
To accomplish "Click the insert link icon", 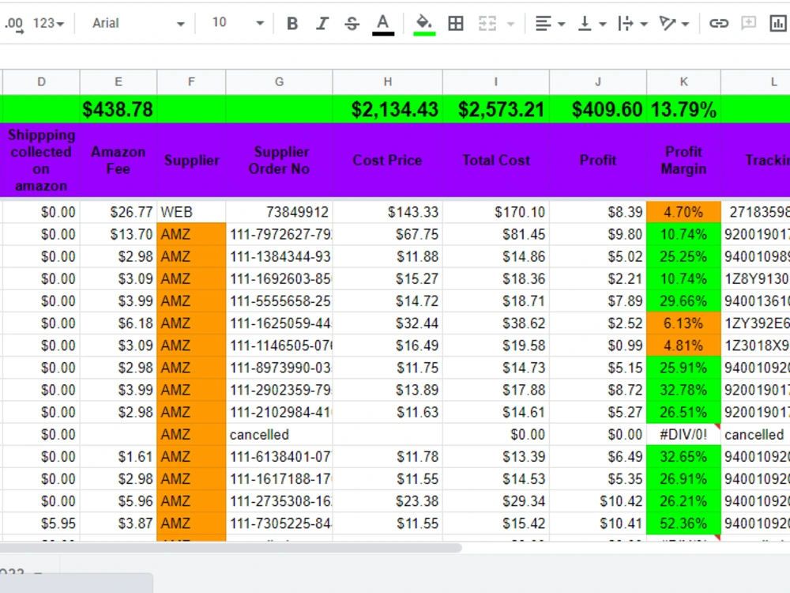I will (718, 23).
